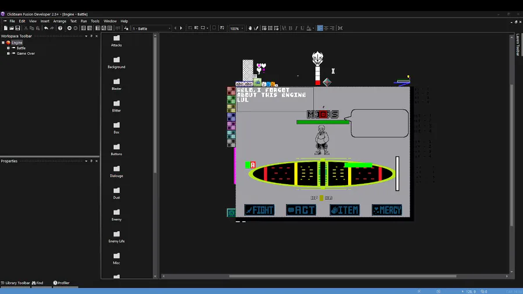Open the Run menu

click(x=84, y=21)
